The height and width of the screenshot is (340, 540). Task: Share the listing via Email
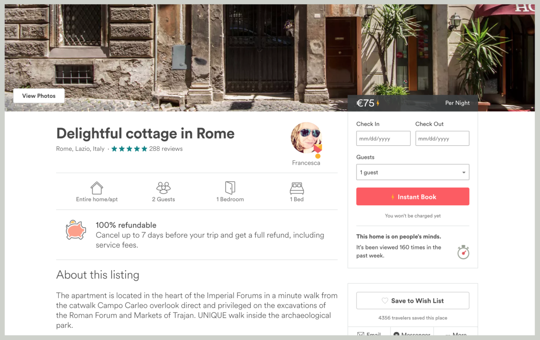coord(369,335)
